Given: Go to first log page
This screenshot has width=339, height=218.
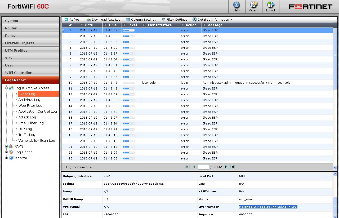Looking at the screenshot, I should 188,167.
